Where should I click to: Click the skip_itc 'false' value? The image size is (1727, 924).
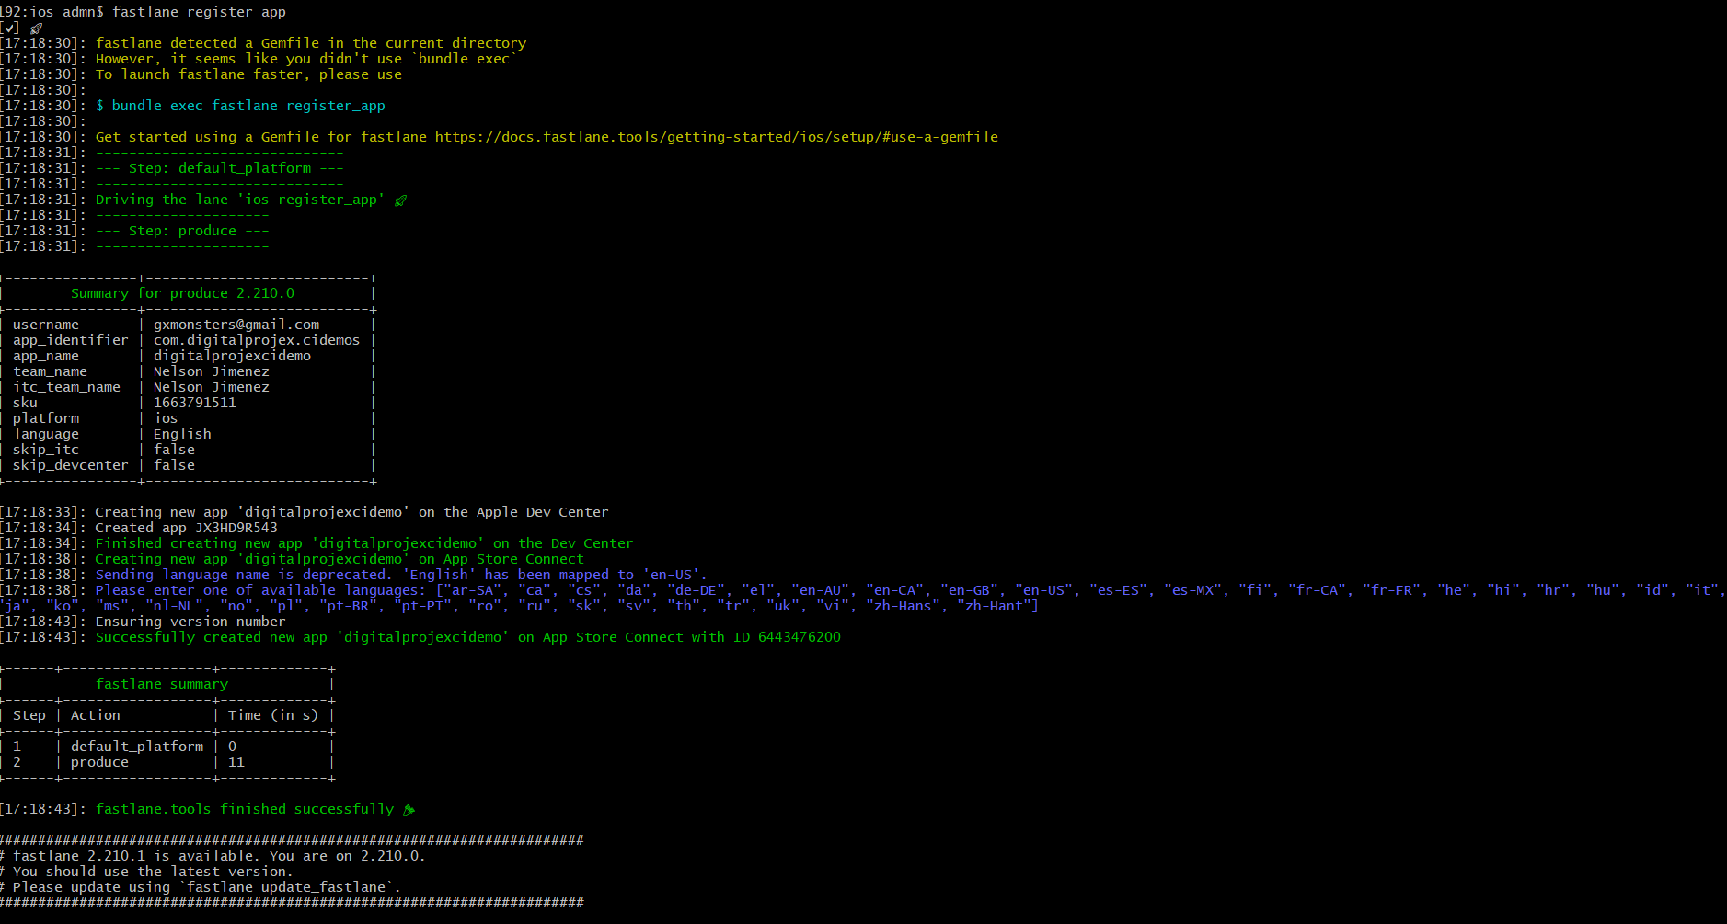pos(174,450)
